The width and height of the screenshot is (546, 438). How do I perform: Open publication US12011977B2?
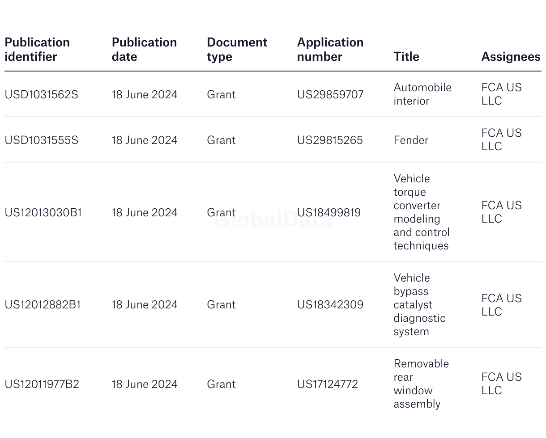42,384
